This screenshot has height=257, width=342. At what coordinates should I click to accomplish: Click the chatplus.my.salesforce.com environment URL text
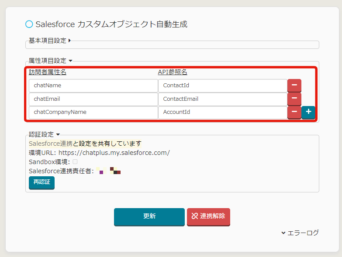click(x=114, y=153)
